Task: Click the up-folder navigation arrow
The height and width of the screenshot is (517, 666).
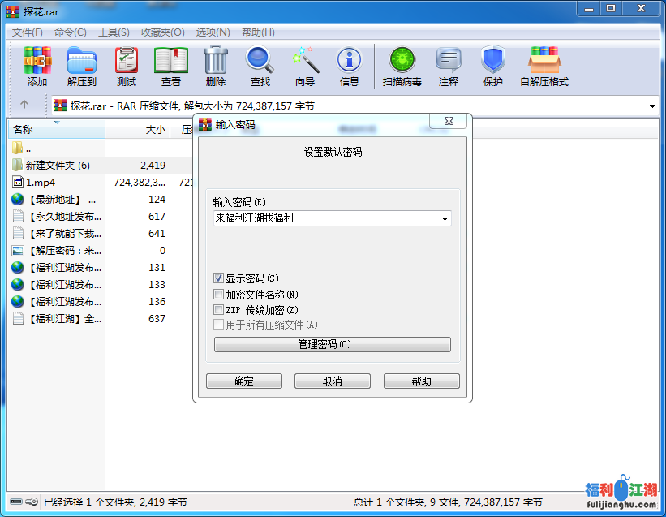Action: click(24, 106)
